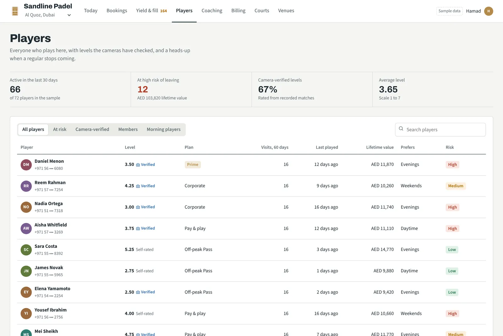Select the Camera-verified filter
Viewport: 503px width, 336px height.
[92, 129]
